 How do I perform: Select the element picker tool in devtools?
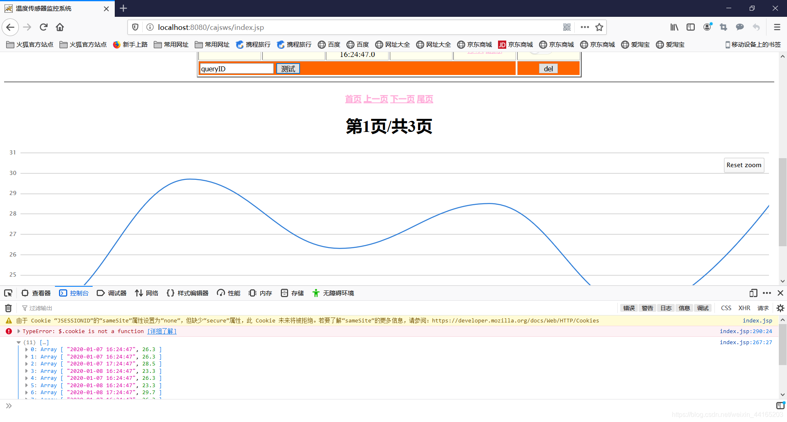click(x=8, y=293)
